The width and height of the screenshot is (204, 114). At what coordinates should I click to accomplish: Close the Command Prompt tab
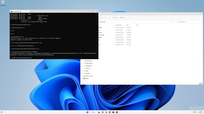28,11
